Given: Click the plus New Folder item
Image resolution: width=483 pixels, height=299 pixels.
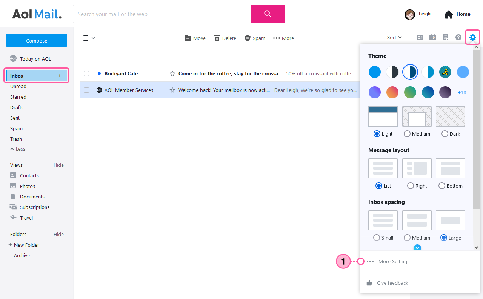Looking at the screenshot, I should click(x=24, y=245).
